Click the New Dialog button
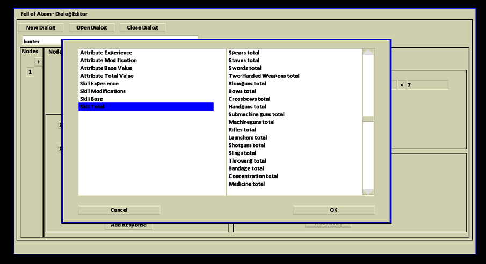This screenshot has width=486, height=264. click(41, 27)
